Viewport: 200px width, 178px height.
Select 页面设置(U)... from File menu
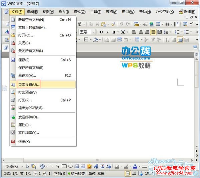pyautogui.click(x=29, y=84)
